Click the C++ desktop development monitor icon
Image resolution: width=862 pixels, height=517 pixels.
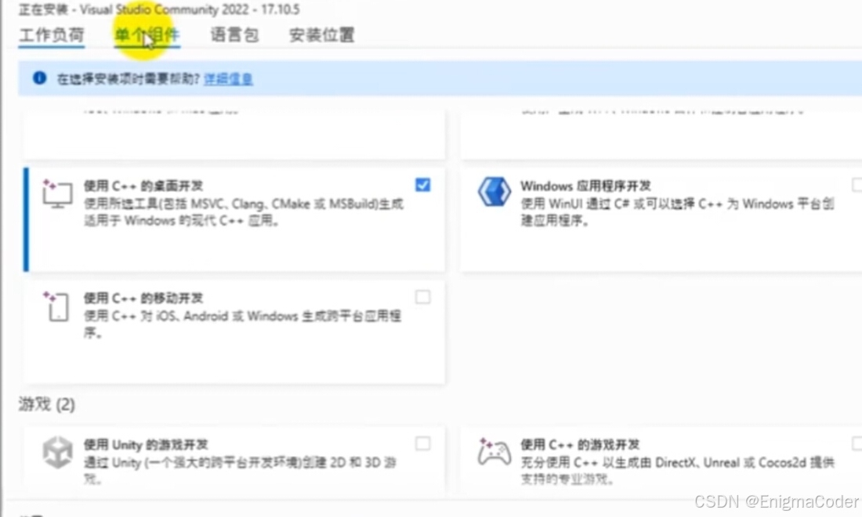[57, 194]
